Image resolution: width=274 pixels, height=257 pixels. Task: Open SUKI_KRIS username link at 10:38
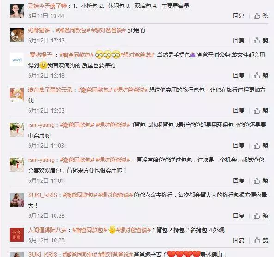43,195
